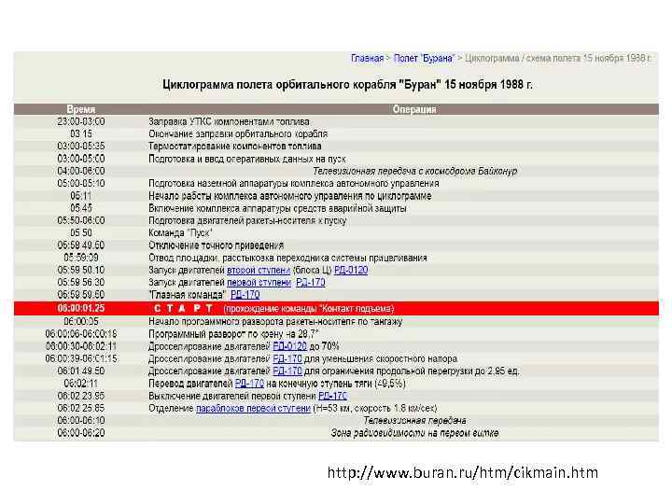This screenshot has width=672, height=504.
Task: Select the page title Циклограмма полета орбитального корабля
Action: [x=347, y=84]
